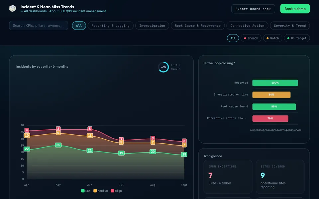Click the May Medium data point 9

tap(58, 133)
